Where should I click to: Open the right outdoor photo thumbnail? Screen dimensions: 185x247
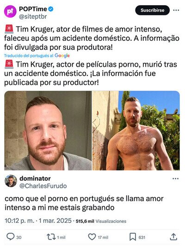click(136, 130)
